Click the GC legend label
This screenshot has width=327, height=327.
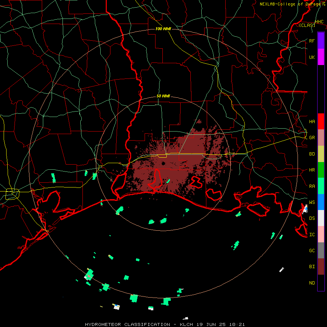[312, 250]
